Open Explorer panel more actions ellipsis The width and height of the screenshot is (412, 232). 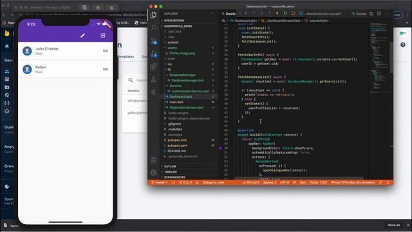pyautogui.click(x=212, y=14)
